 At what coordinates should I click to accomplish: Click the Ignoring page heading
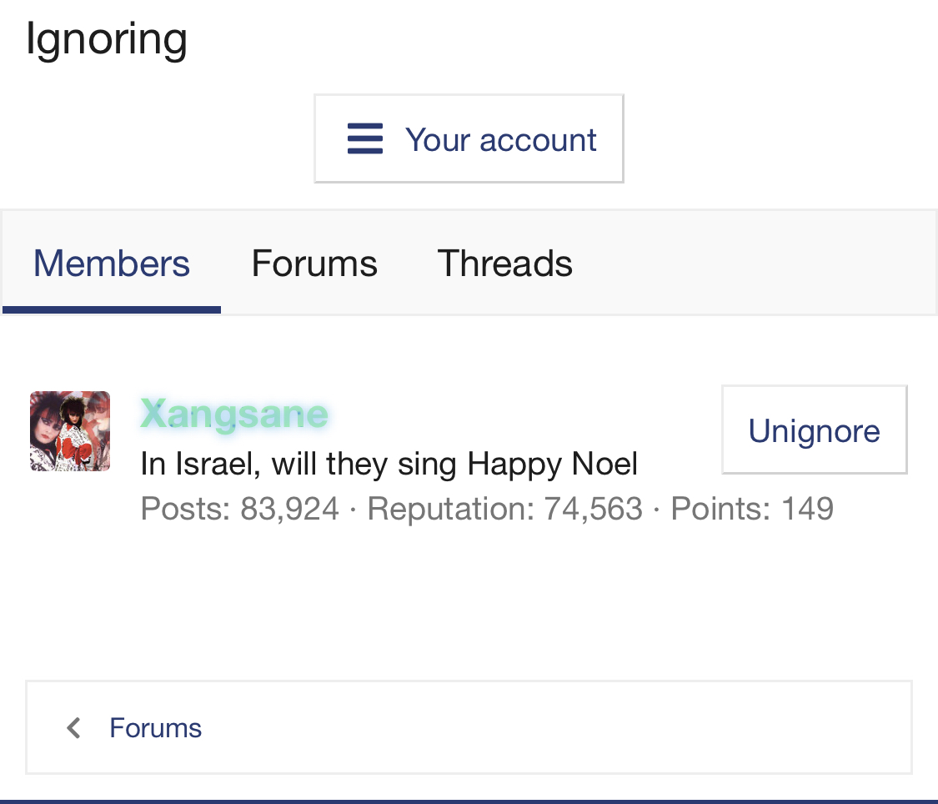107,40
